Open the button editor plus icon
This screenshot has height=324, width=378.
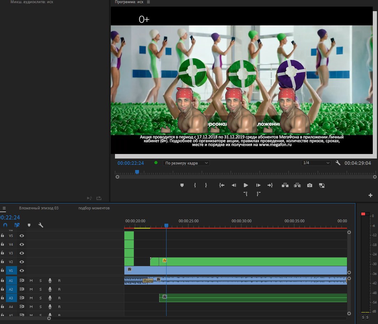371,195
